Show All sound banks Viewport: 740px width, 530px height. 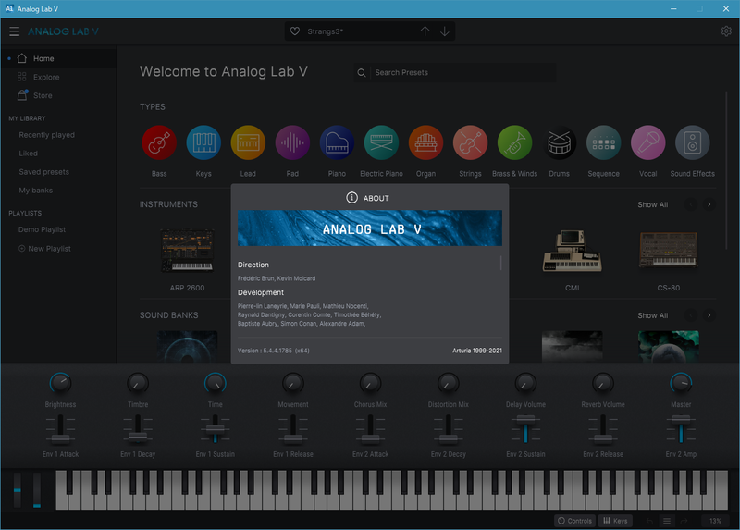click(x=653, y=315)
